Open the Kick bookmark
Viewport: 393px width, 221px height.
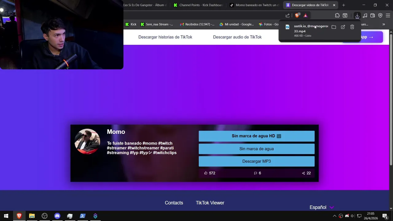tap(130, 24)
